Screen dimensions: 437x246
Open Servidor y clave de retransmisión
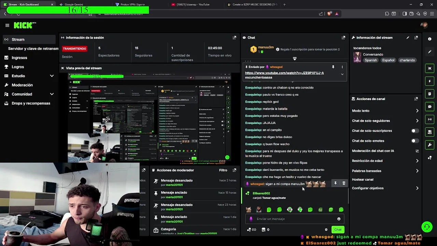pos(33,49)
